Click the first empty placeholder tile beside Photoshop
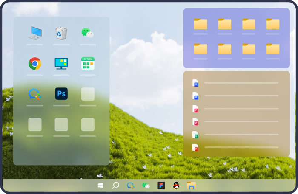This screenshot has height=194, width=298. (88, 94)
